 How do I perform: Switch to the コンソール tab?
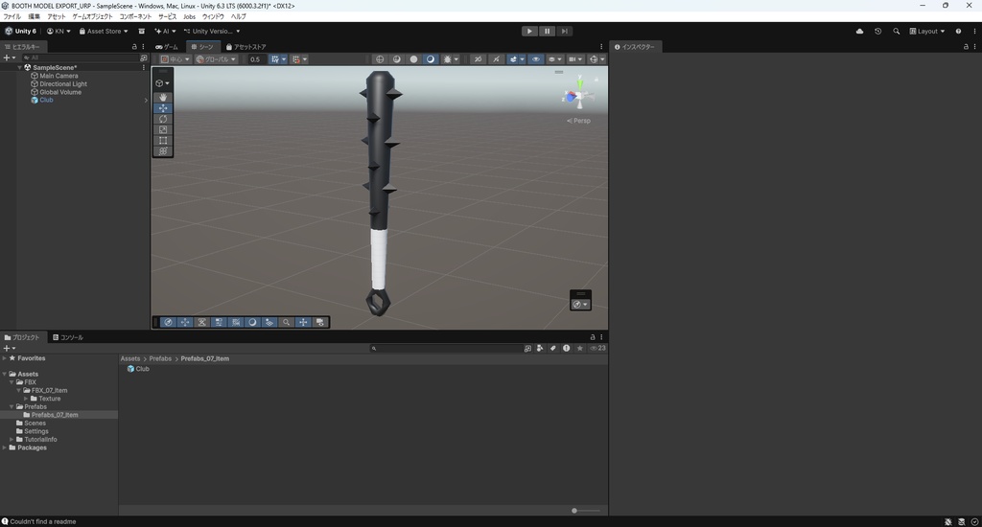[x=68, y=337]
